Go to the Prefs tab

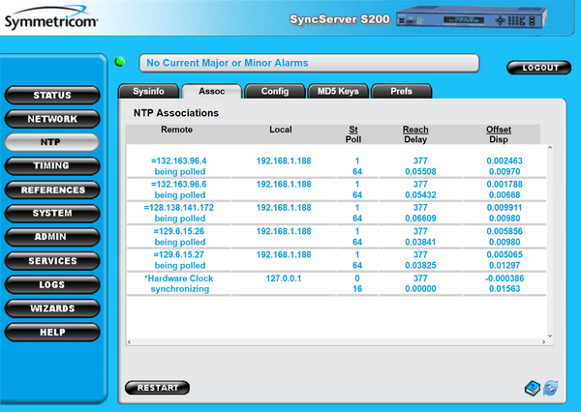(x=400, y=92)
